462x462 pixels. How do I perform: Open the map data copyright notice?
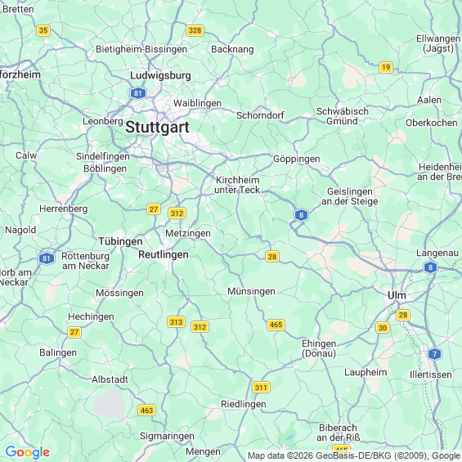[354, 455]
